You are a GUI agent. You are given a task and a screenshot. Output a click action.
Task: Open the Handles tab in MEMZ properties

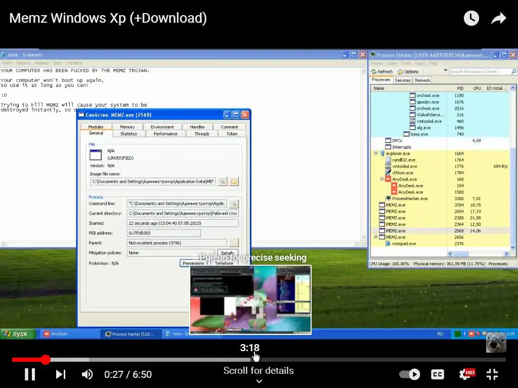pos(197,127)
